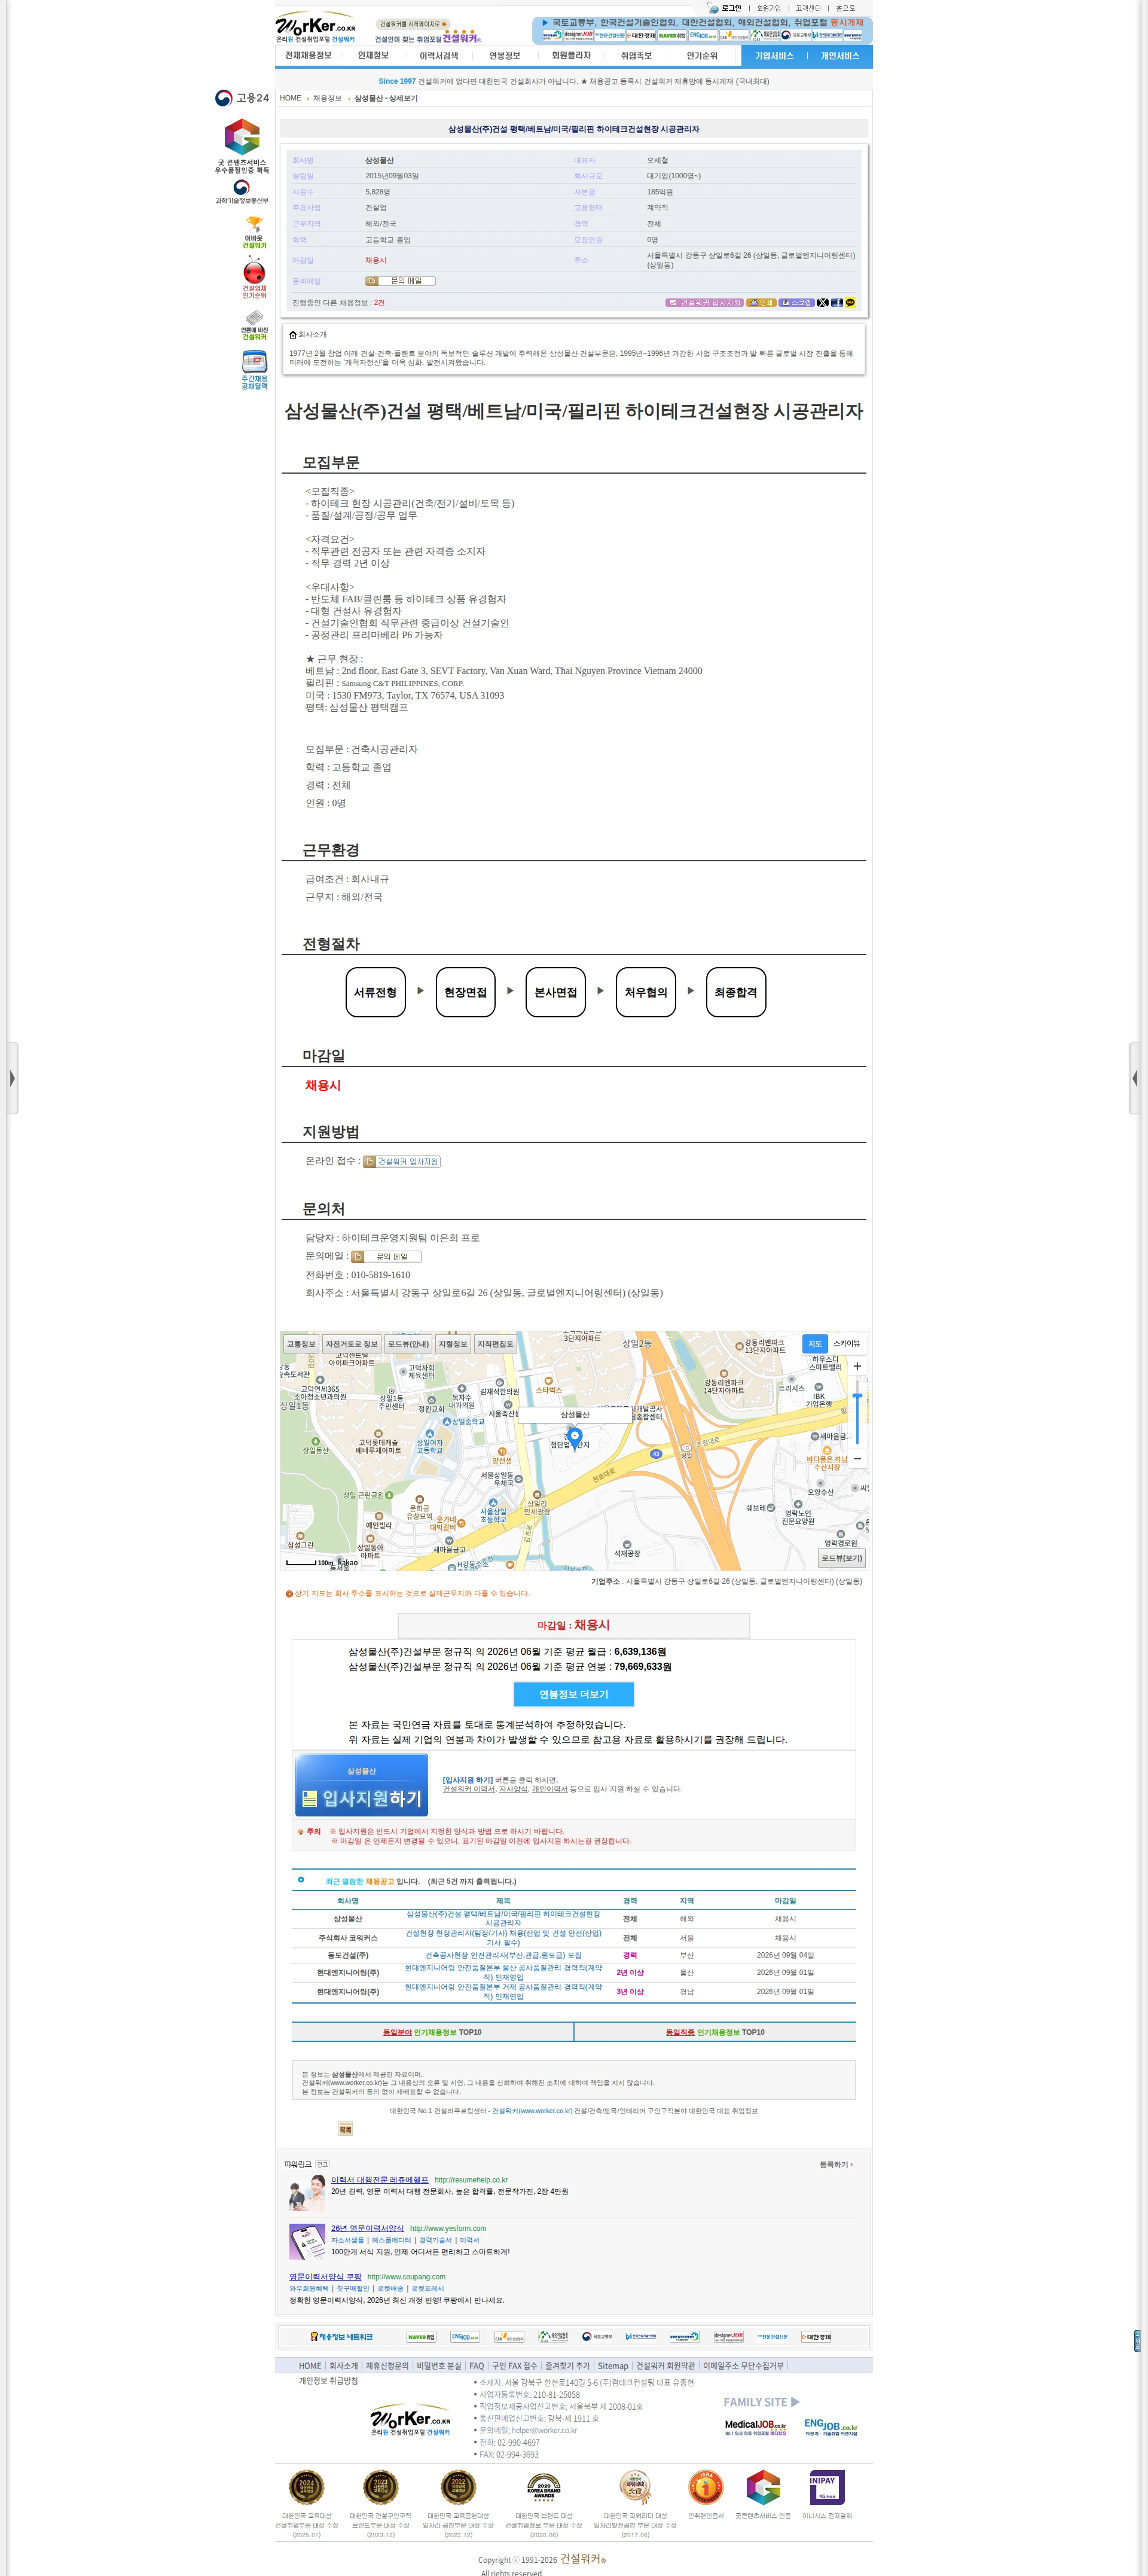The width and height of the screenshot is (1148, 2576).
Task: Toggle 로드뷰(안내) overlay on the map
Action: [x=408, y=1344]
